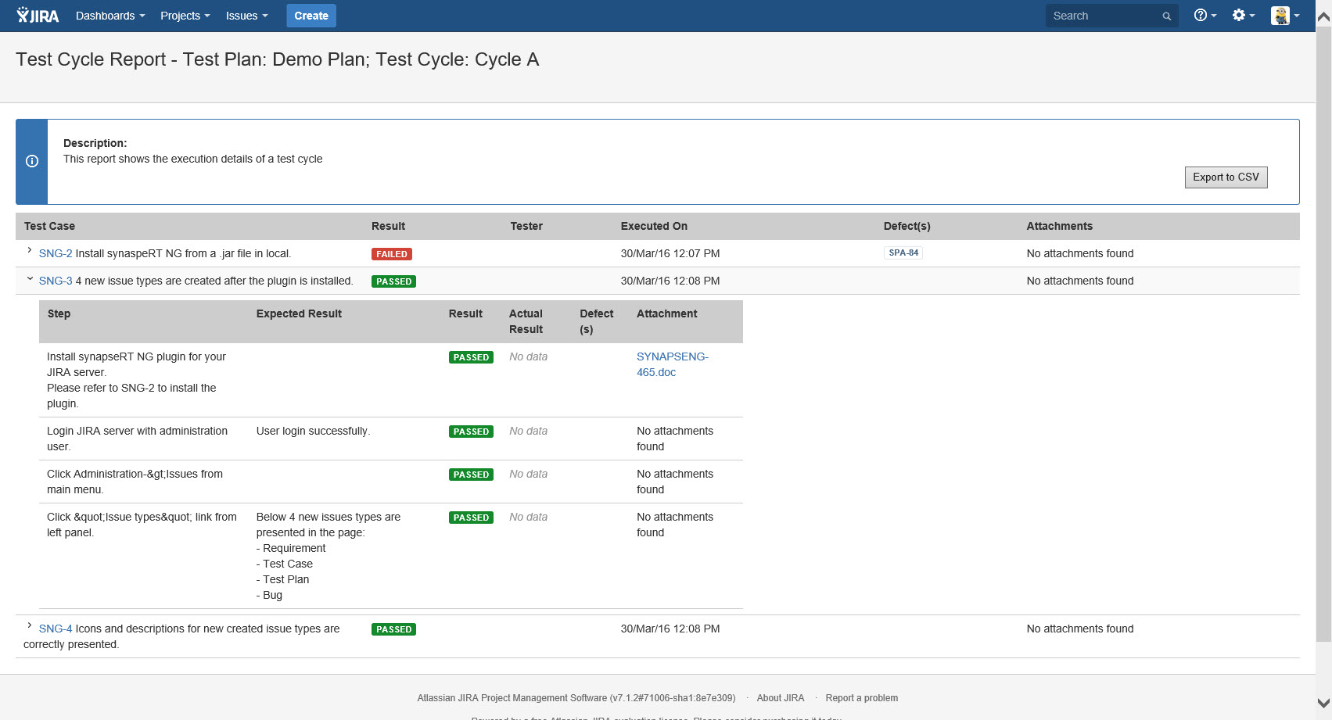Screen dimensions: 1332x720
Task: Expand the SNG-2 test case row
Action: [x=29, y=251]
